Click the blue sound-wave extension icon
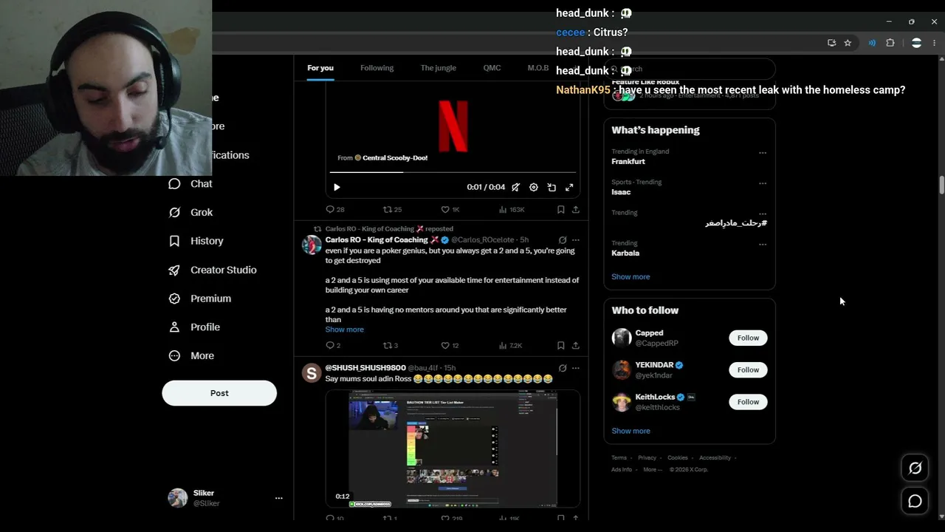945x532 pixels. [x=872, y=43]
